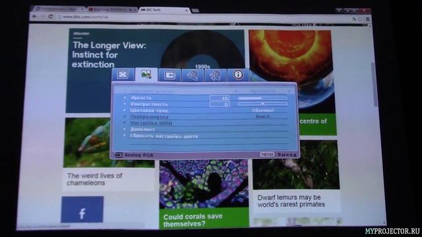The width and height of the screenshot is (422, 237).
Task: Select the Picture tab with landscape icon
Action: [146, 74]
